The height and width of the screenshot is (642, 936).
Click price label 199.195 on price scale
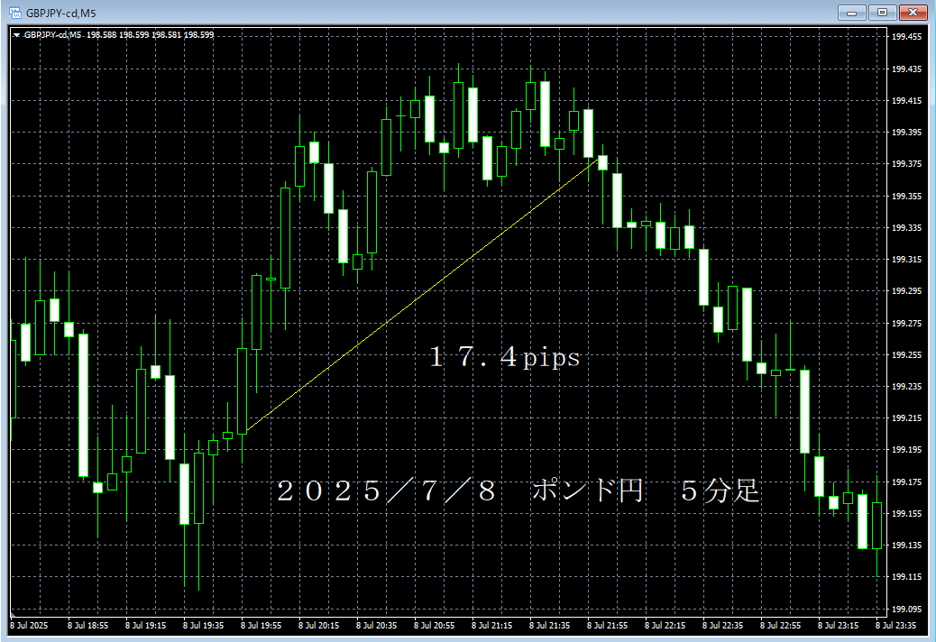pos(907,450)
